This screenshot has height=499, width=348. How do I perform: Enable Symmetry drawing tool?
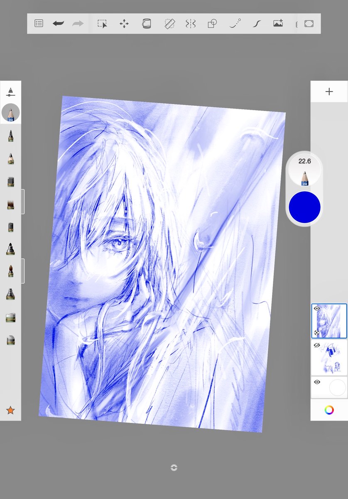(x=190, y=24)
